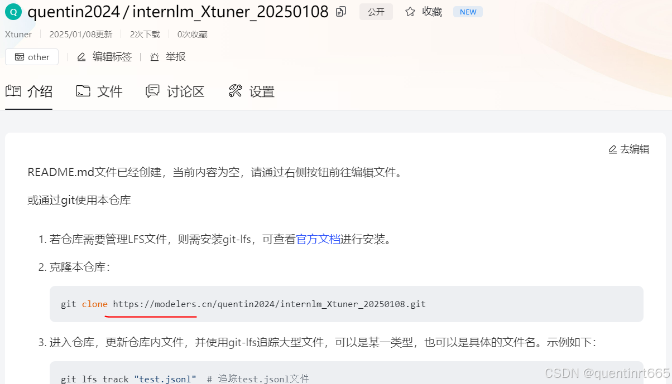Screen dimensions: 672x384
Task: Click the book icon of 介绍 tab
Action: click(x=13, y=91)
